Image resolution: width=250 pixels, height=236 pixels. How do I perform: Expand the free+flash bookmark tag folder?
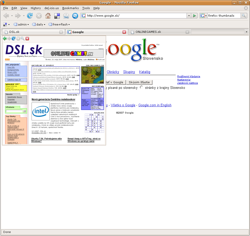pyautogui.click(x=59, y=24)
